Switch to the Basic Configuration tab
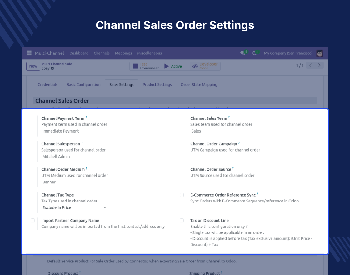 83,85
